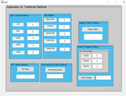Viewport: 126px width, 96px height.
Task: Click the C2H4 label in Gas Concentrations
Action: (18, 38)
